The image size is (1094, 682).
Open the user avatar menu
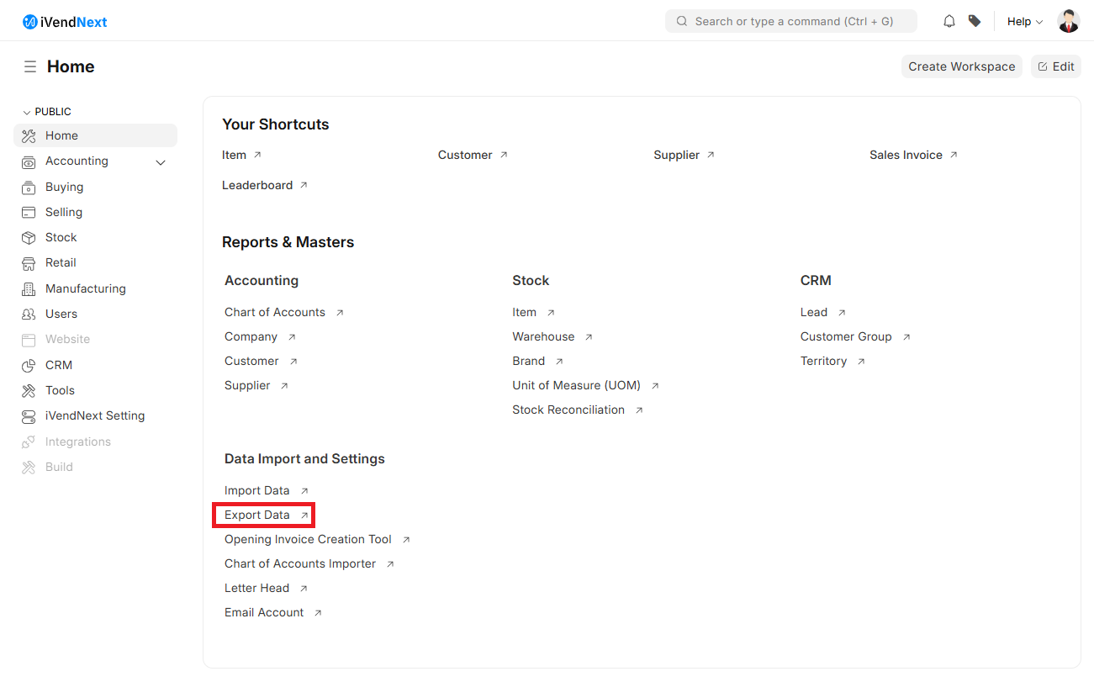(x=1069, y=21)
